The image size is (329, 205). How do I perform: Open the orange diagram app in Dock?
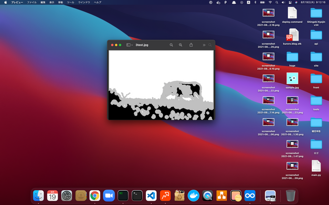point(222,195)
